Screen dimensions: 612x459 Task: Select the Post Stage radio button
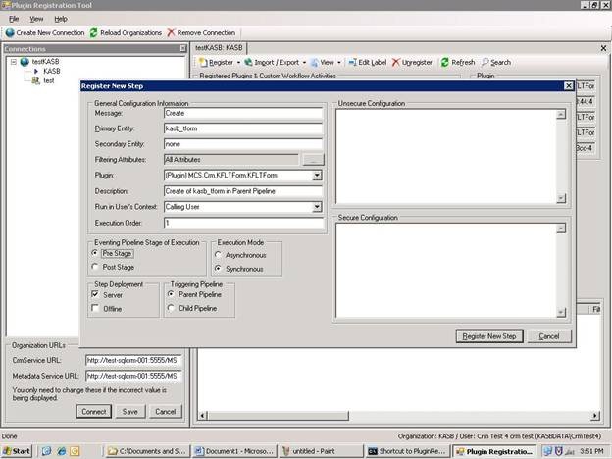point(95,267)
